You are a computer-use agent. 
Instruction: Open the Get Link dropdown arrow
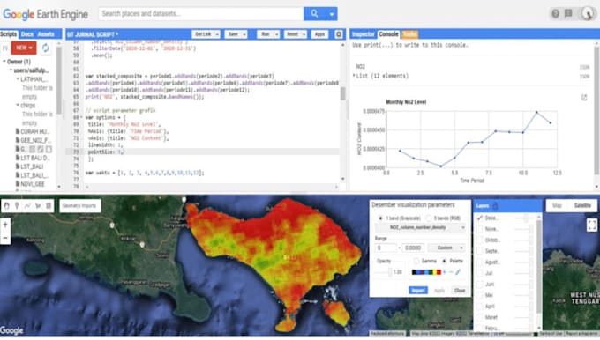pos(217,34)
